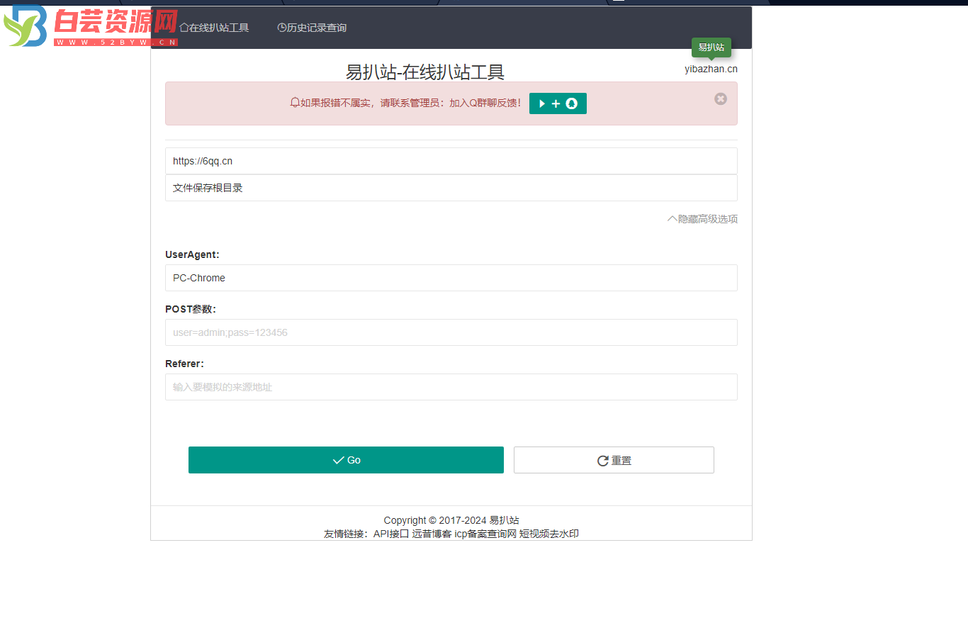Click the green 易扒站 badge
Viewport: 968px width, 640px height.
[x=711, y=47]
